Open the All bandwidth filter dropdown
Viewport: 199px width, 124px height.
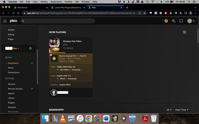169,110
